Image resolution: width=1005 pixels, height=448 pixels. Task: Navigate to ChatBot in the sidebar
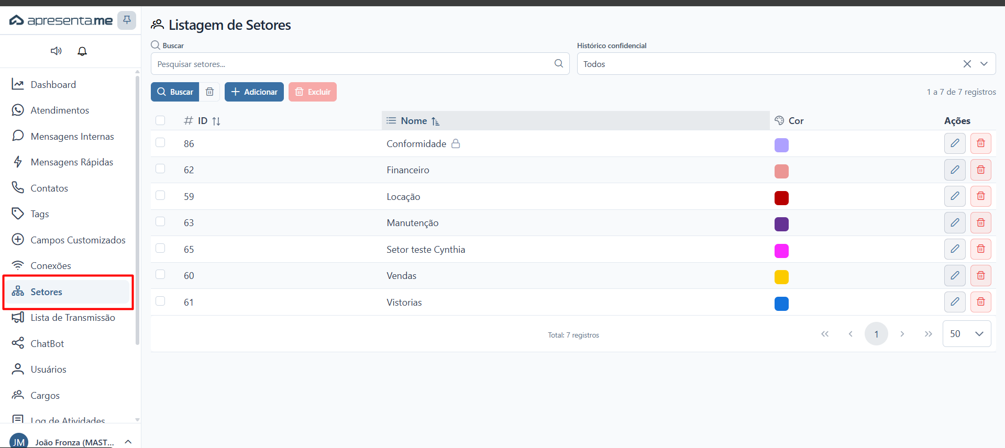(x=68, y=343)
